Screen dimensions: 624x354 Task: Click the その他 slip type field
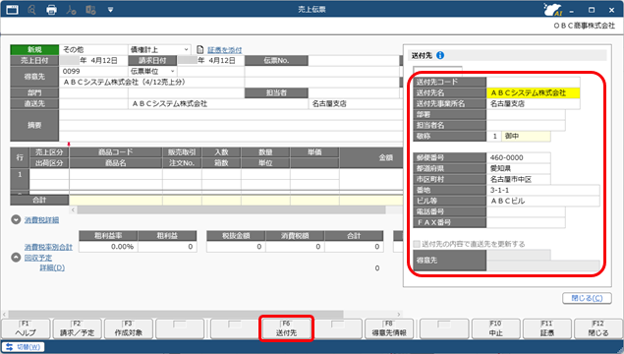click(93, 50)
